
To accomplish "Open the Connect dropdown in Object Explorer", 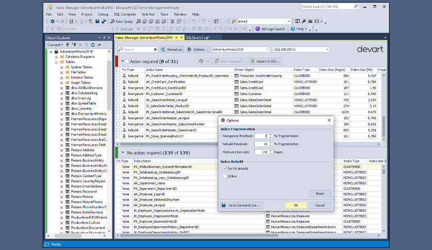I will [55, 44].
